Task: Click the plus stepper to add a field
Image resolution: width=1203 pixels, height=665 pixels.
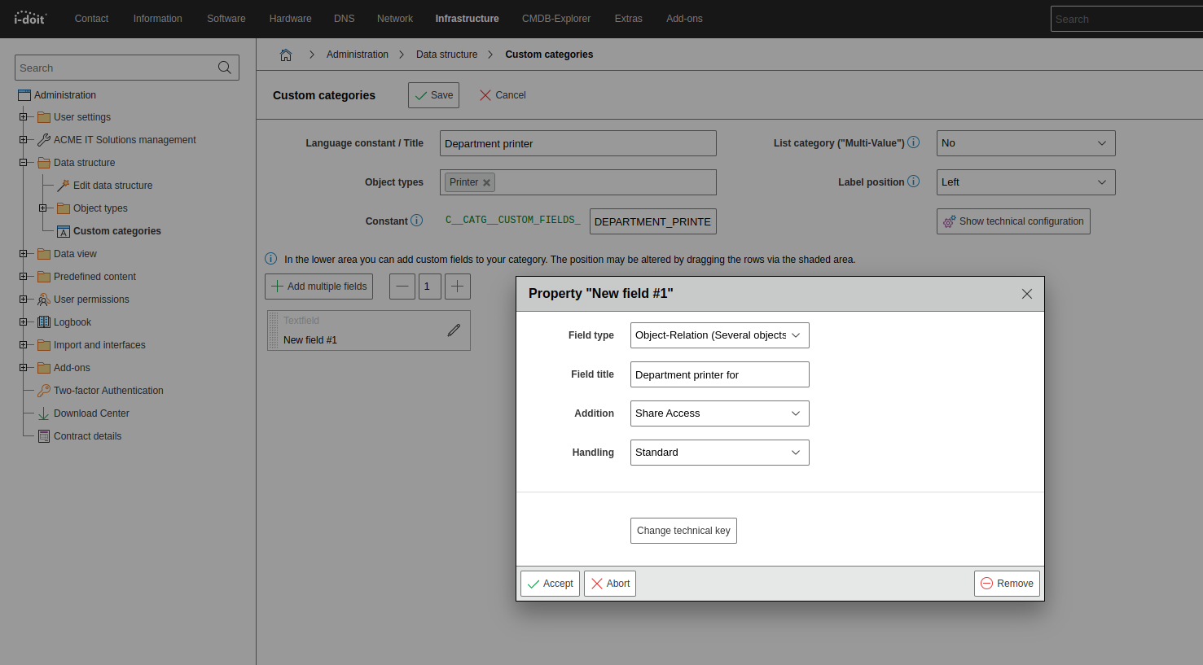Action: pos(458,287)
